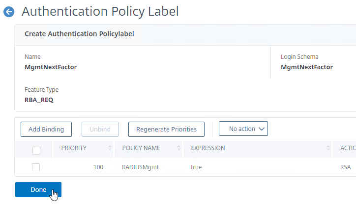Click the blue Done button
Viewport: 356px width, 208px height.
point(38,190)
